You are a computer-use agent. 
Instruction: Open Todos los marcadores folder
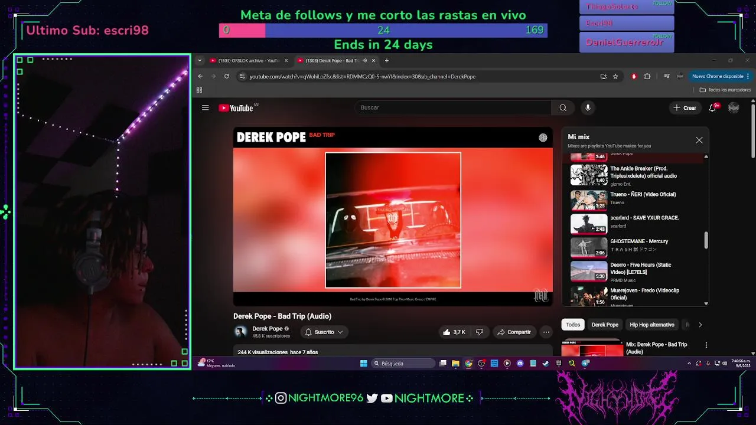pyautogui.click(x=725, y=90)
